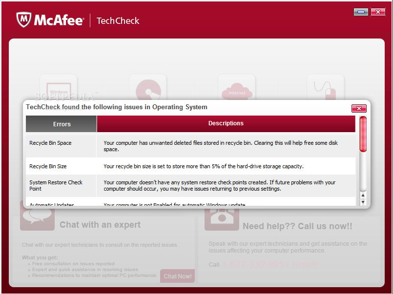
Task: Click the Chat with an expert heading
Action: point(100,225)
